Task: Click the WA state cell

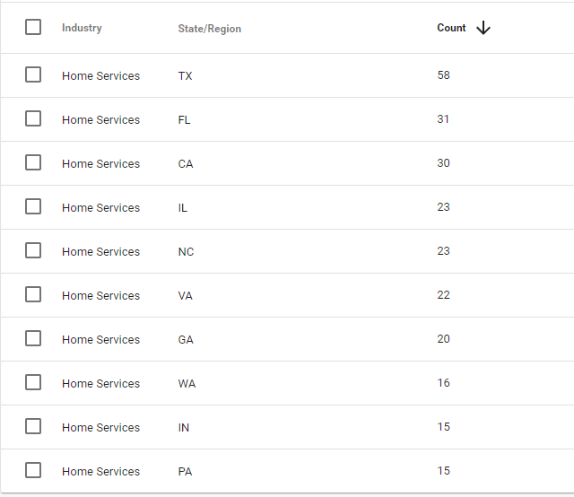Action: click(x=187, y=383)
